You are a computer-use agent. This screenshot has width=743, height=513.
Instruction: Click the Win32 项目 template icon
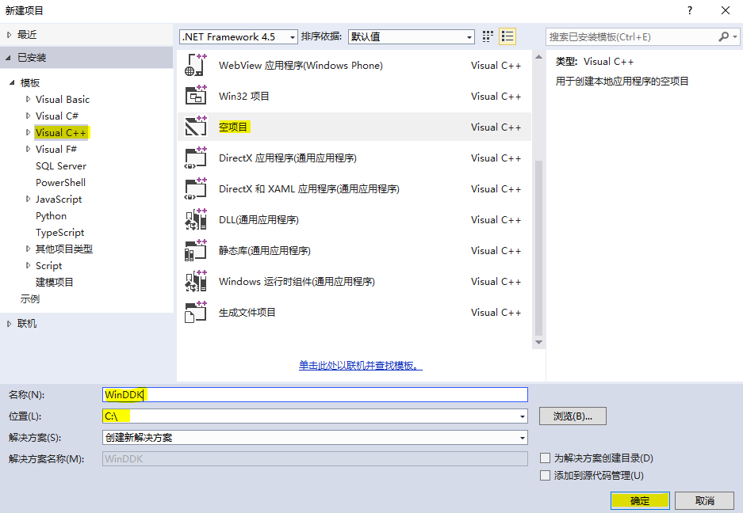[x=196, y=96]
